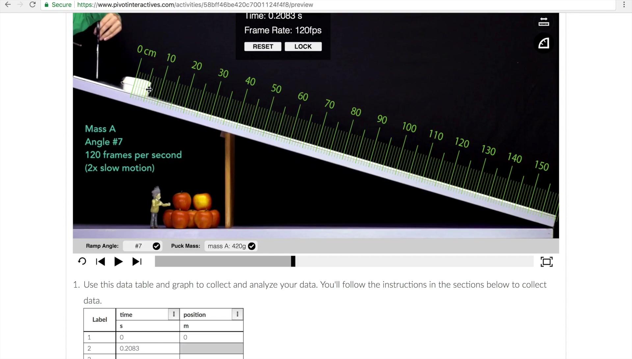Reload the Pivot Interactives page
Image resolution: width=632 pixels, height=359 pixels.
pos(32,5)
